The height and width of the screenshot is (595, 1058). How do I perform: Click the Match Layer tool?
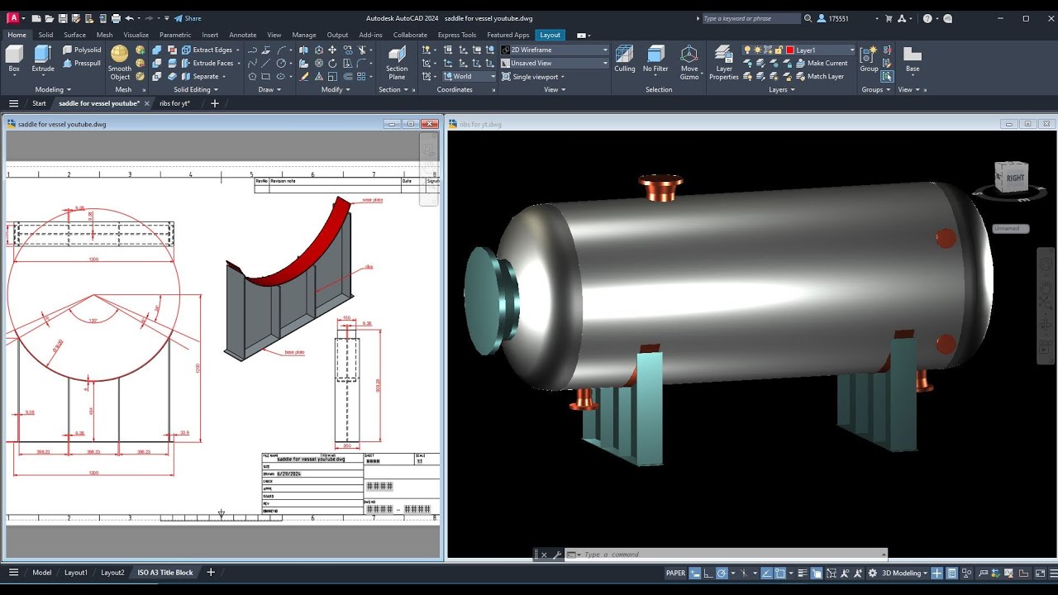click(x=819, y=76)
